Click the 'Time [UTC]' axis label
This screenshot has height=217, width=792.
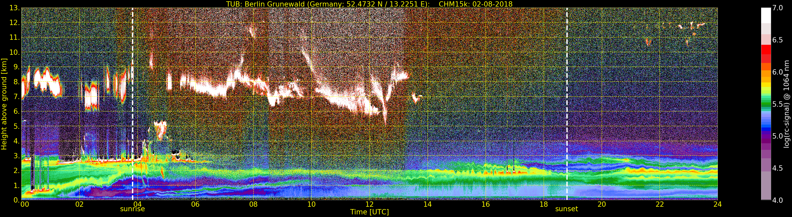(x=369, y=212)
